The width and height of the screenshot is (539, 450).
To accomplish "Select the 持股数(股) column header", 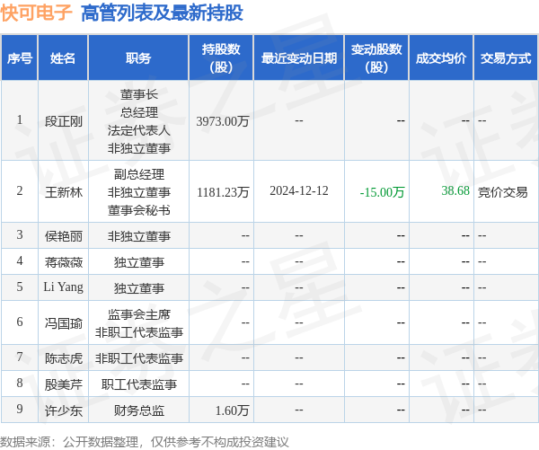I will click(x=221, y=58).
